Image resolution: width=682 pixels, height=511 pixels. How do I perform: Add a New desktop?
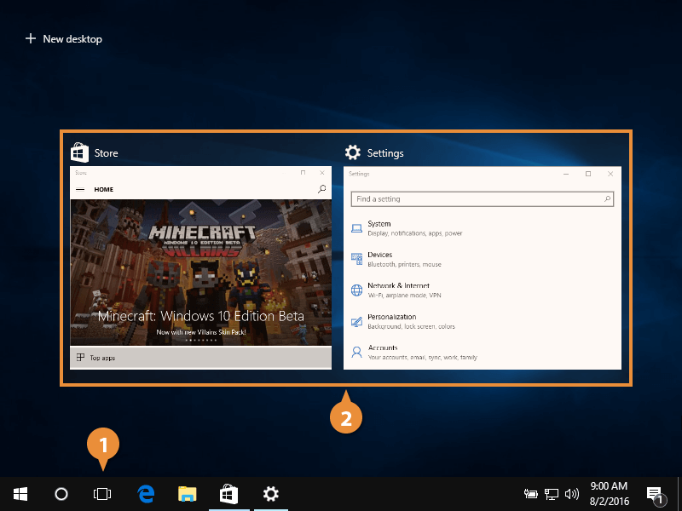tap(64, 39)
